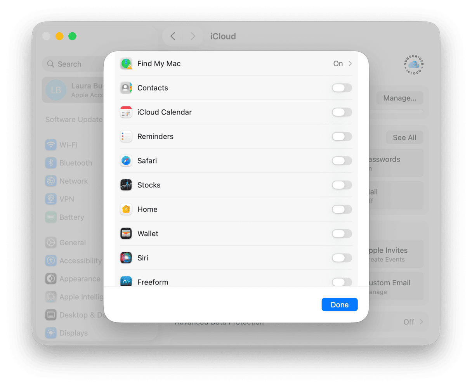Click the Reminders label text

click(x=155, y=136)
